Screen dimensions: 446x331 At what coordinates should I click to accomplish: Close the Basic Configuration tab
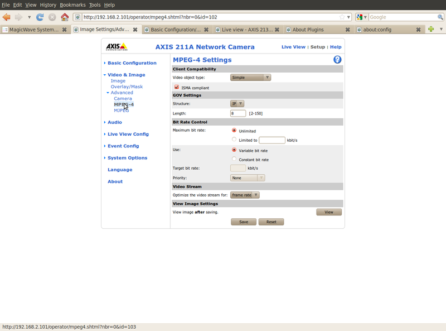(206, 30)
